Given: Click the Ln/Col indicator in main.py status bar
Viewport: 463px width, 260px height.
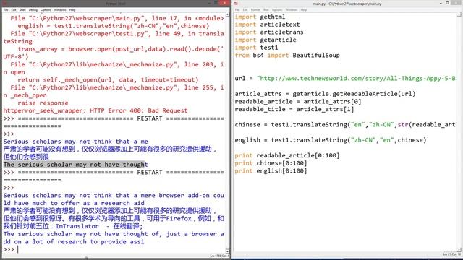Looking at the screenshot, I should (x=451, y=253).
